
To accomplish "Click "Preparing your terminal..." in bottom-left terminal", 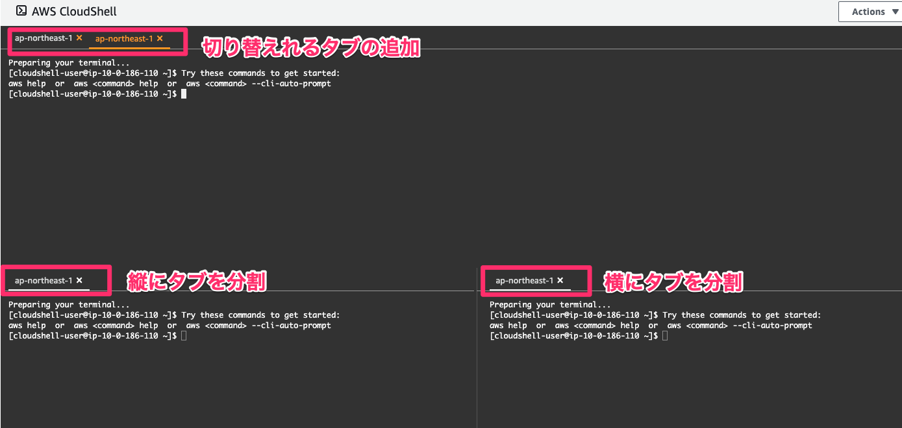I will coord(69,305).
